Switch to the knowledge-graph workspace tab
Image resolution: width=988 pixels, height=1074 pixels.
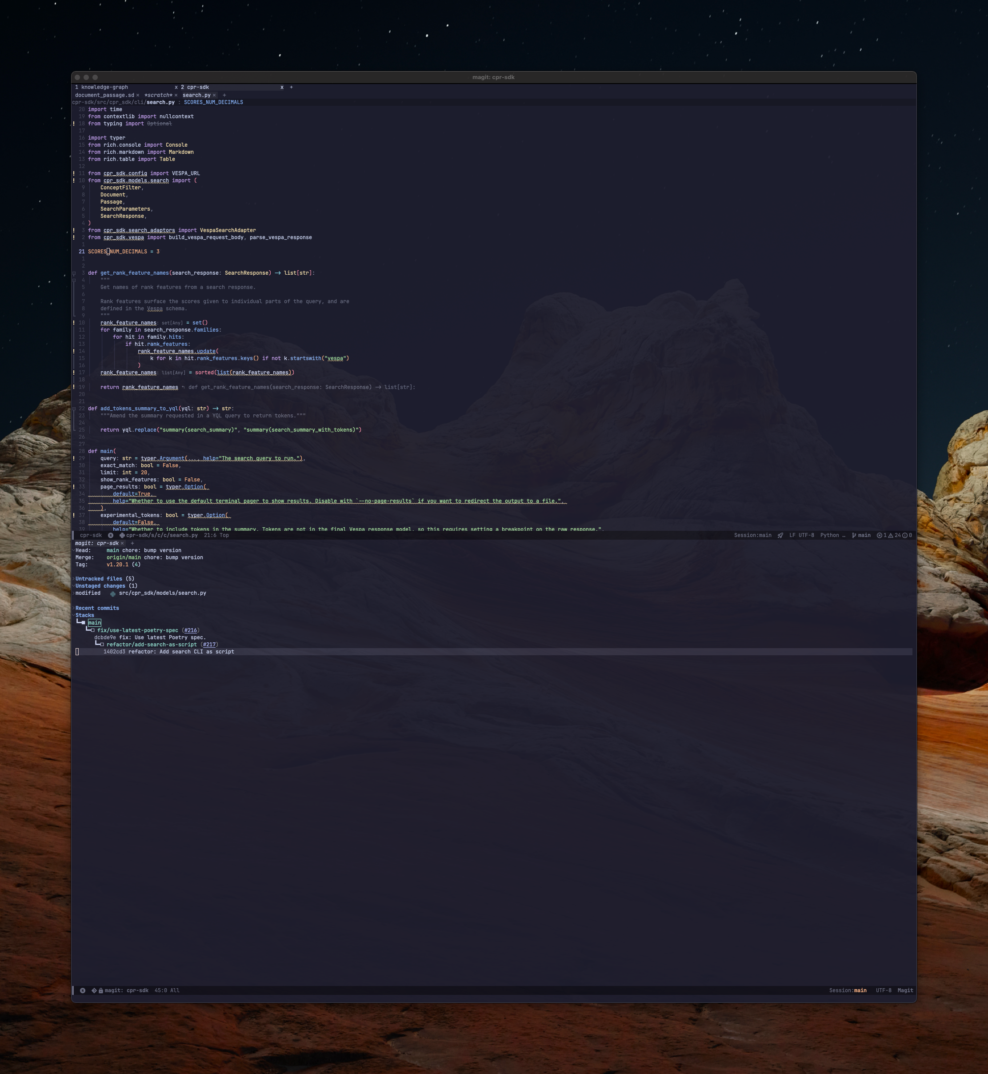click(104, 87)
